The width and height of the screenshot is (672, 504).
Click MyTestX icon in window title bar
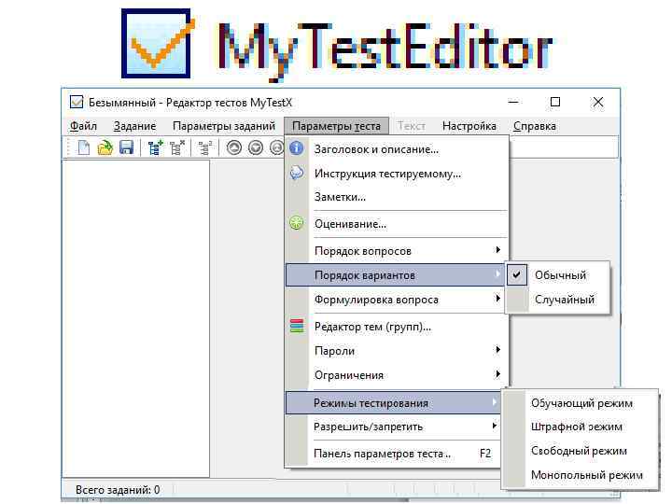pos(77,102)
